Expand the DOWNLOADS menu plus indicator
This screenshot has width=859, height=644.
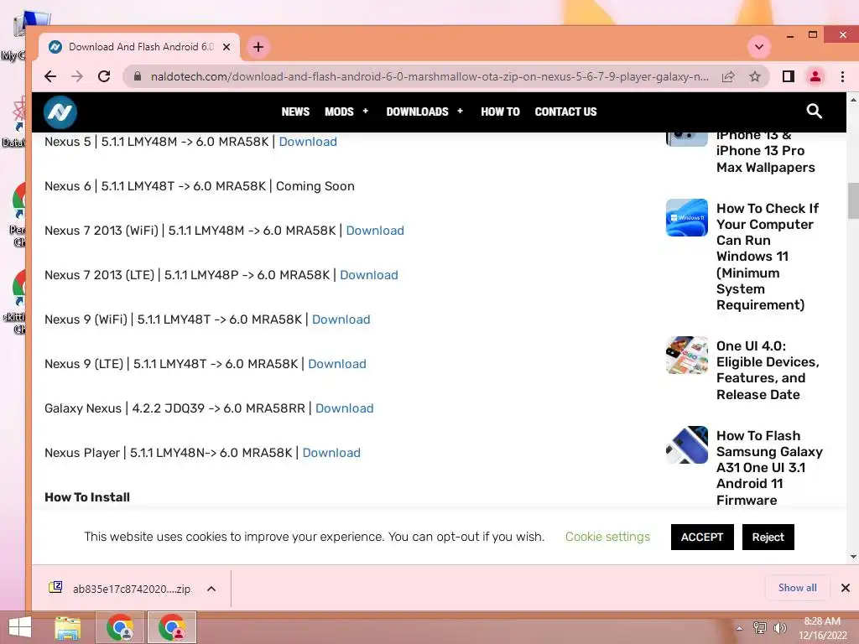[x=461, y=112]
